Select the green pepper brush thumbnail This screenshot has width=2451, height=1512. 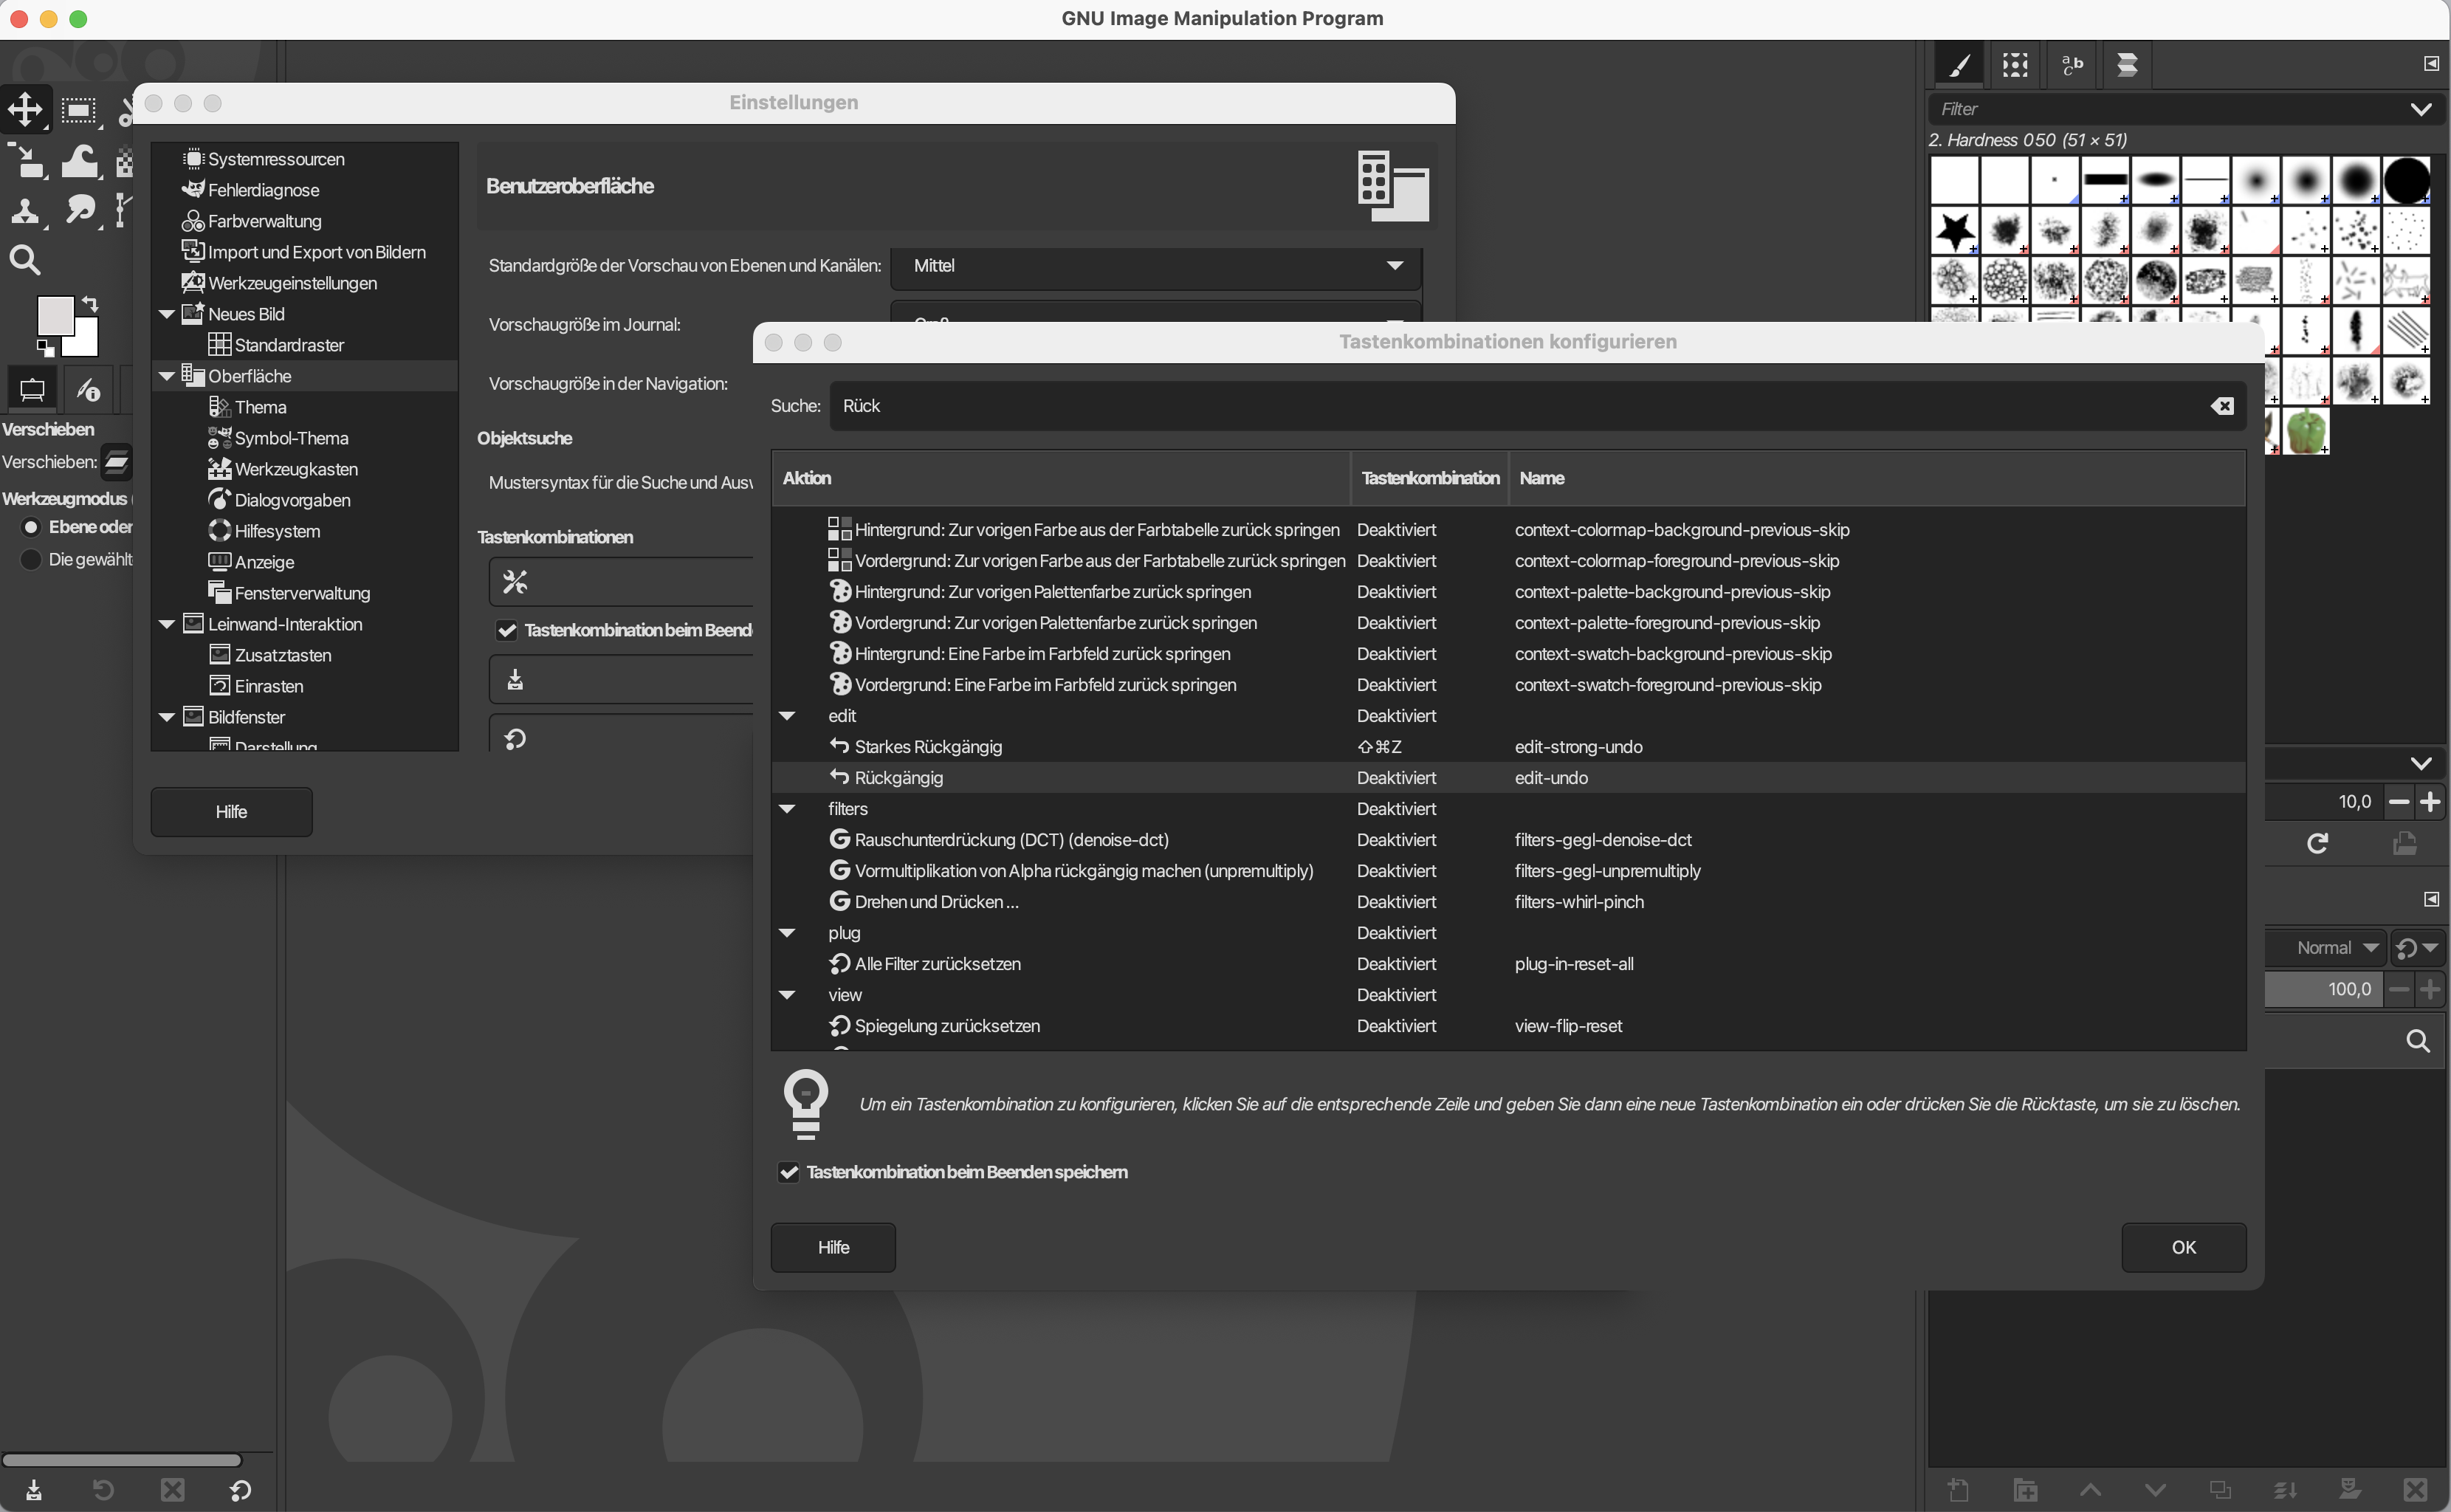2306,431
